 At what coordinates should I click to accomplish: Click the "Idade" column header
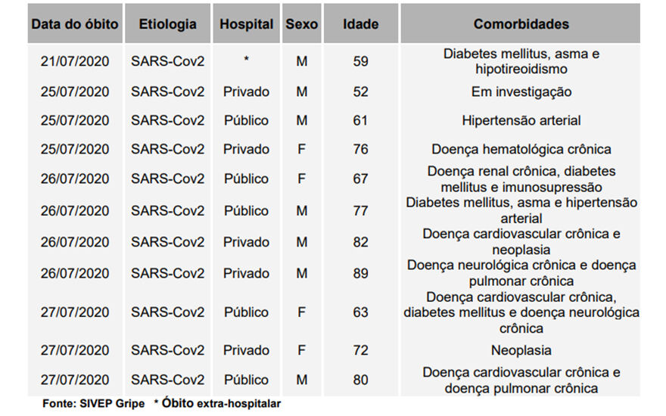pyautogui.click(x=360, y=23)
